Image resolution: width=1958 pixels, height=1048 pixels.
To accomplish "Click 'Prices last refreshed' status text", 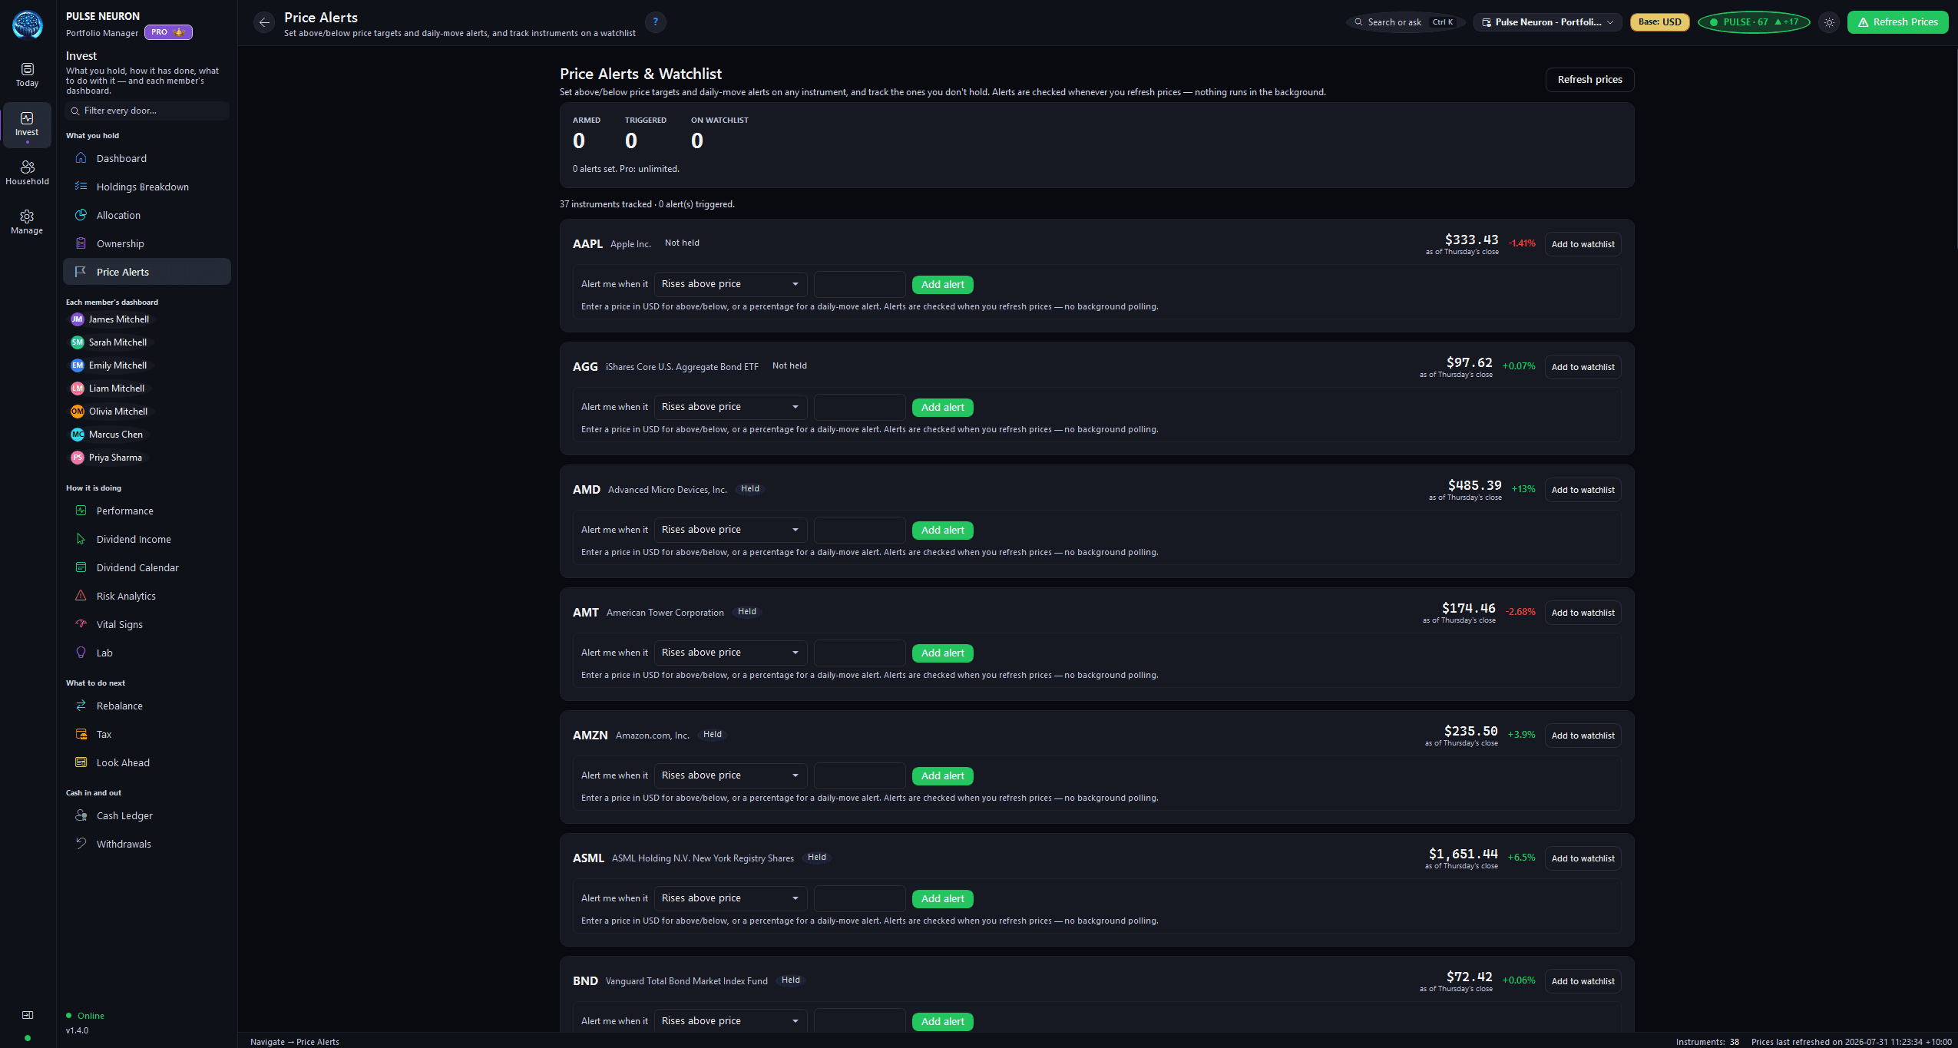I will (x=1851, y=1042).
